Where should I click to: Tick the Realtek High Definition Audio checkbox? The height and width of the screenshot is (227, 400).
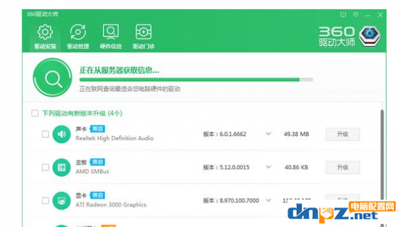coord(46,134)
